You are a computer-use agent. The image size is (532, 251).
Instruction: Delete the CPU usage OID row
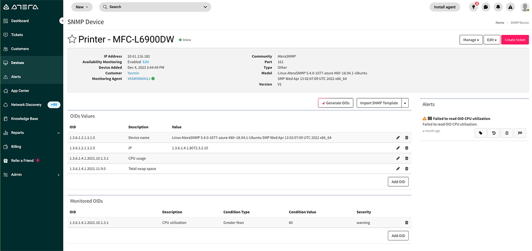point(407,158)
